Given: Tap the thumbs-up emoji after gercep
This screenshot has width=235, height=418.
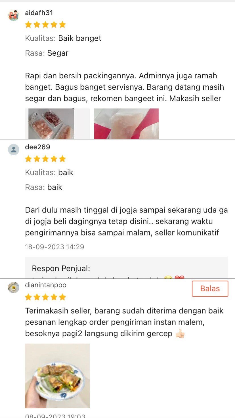Looking at the screenshot, I should point(180,334).
